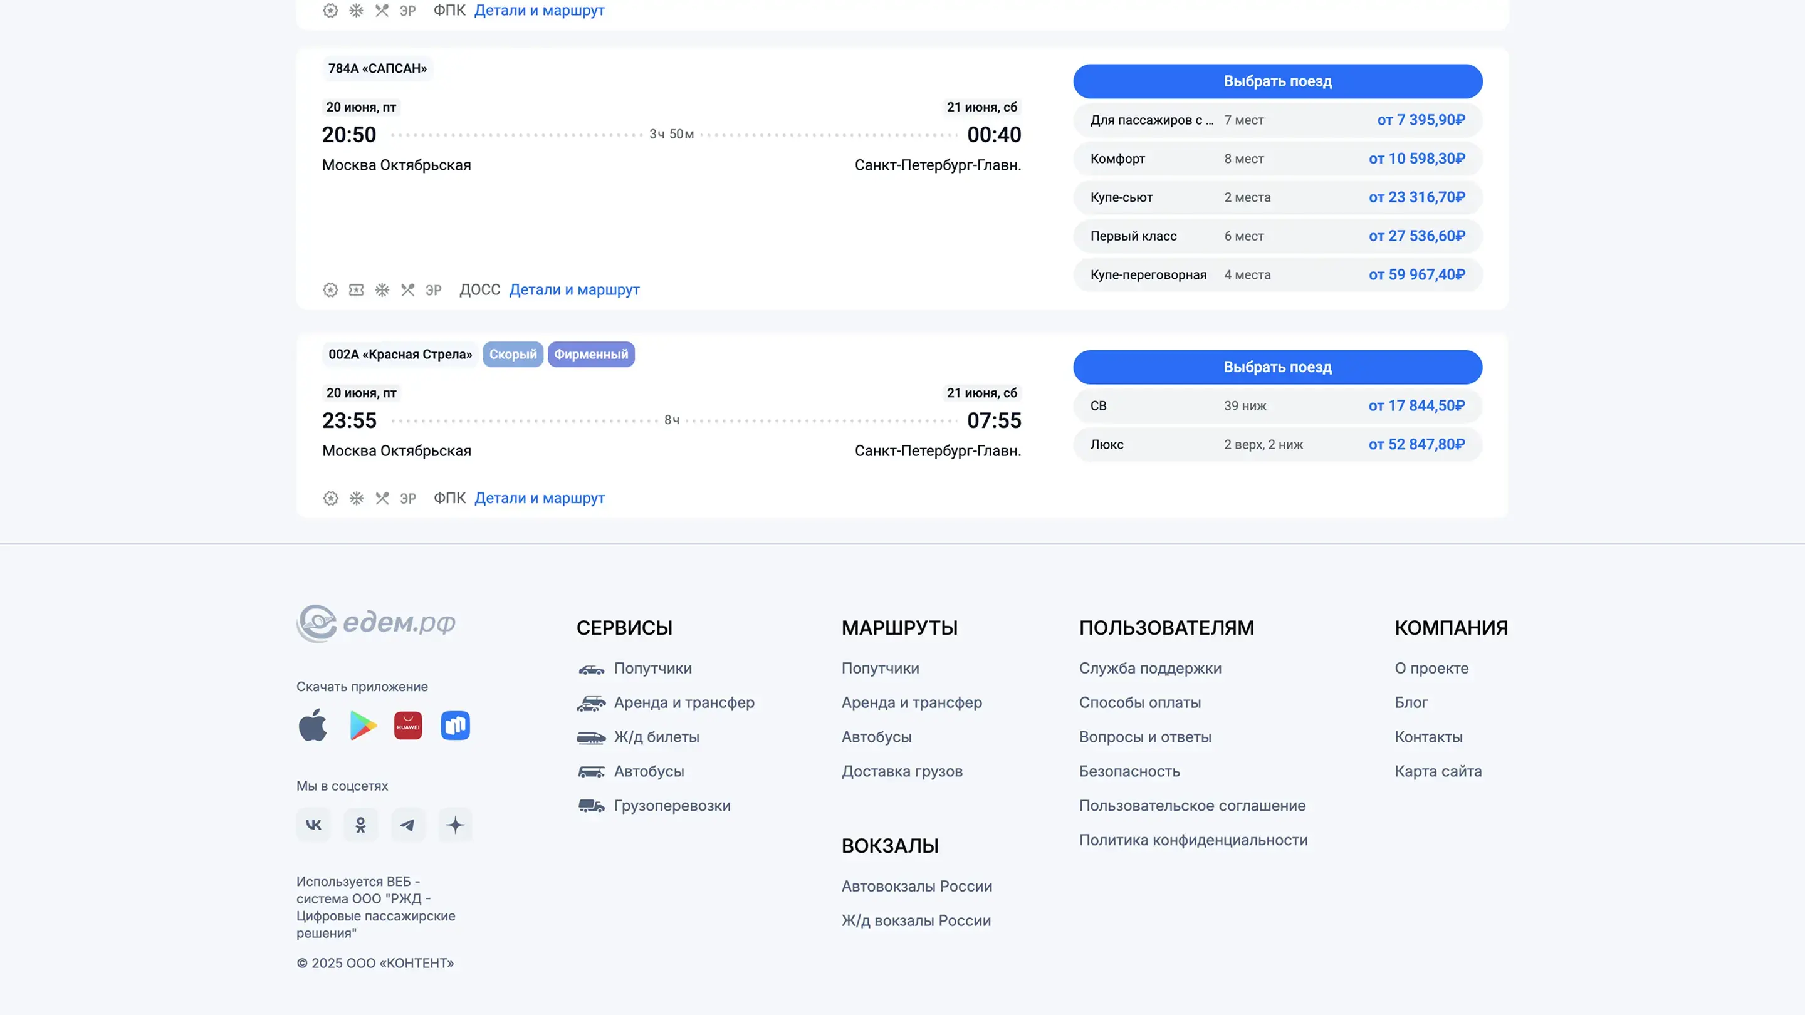
Task: Open the Карта сайта link
Action: (1437, 771)
